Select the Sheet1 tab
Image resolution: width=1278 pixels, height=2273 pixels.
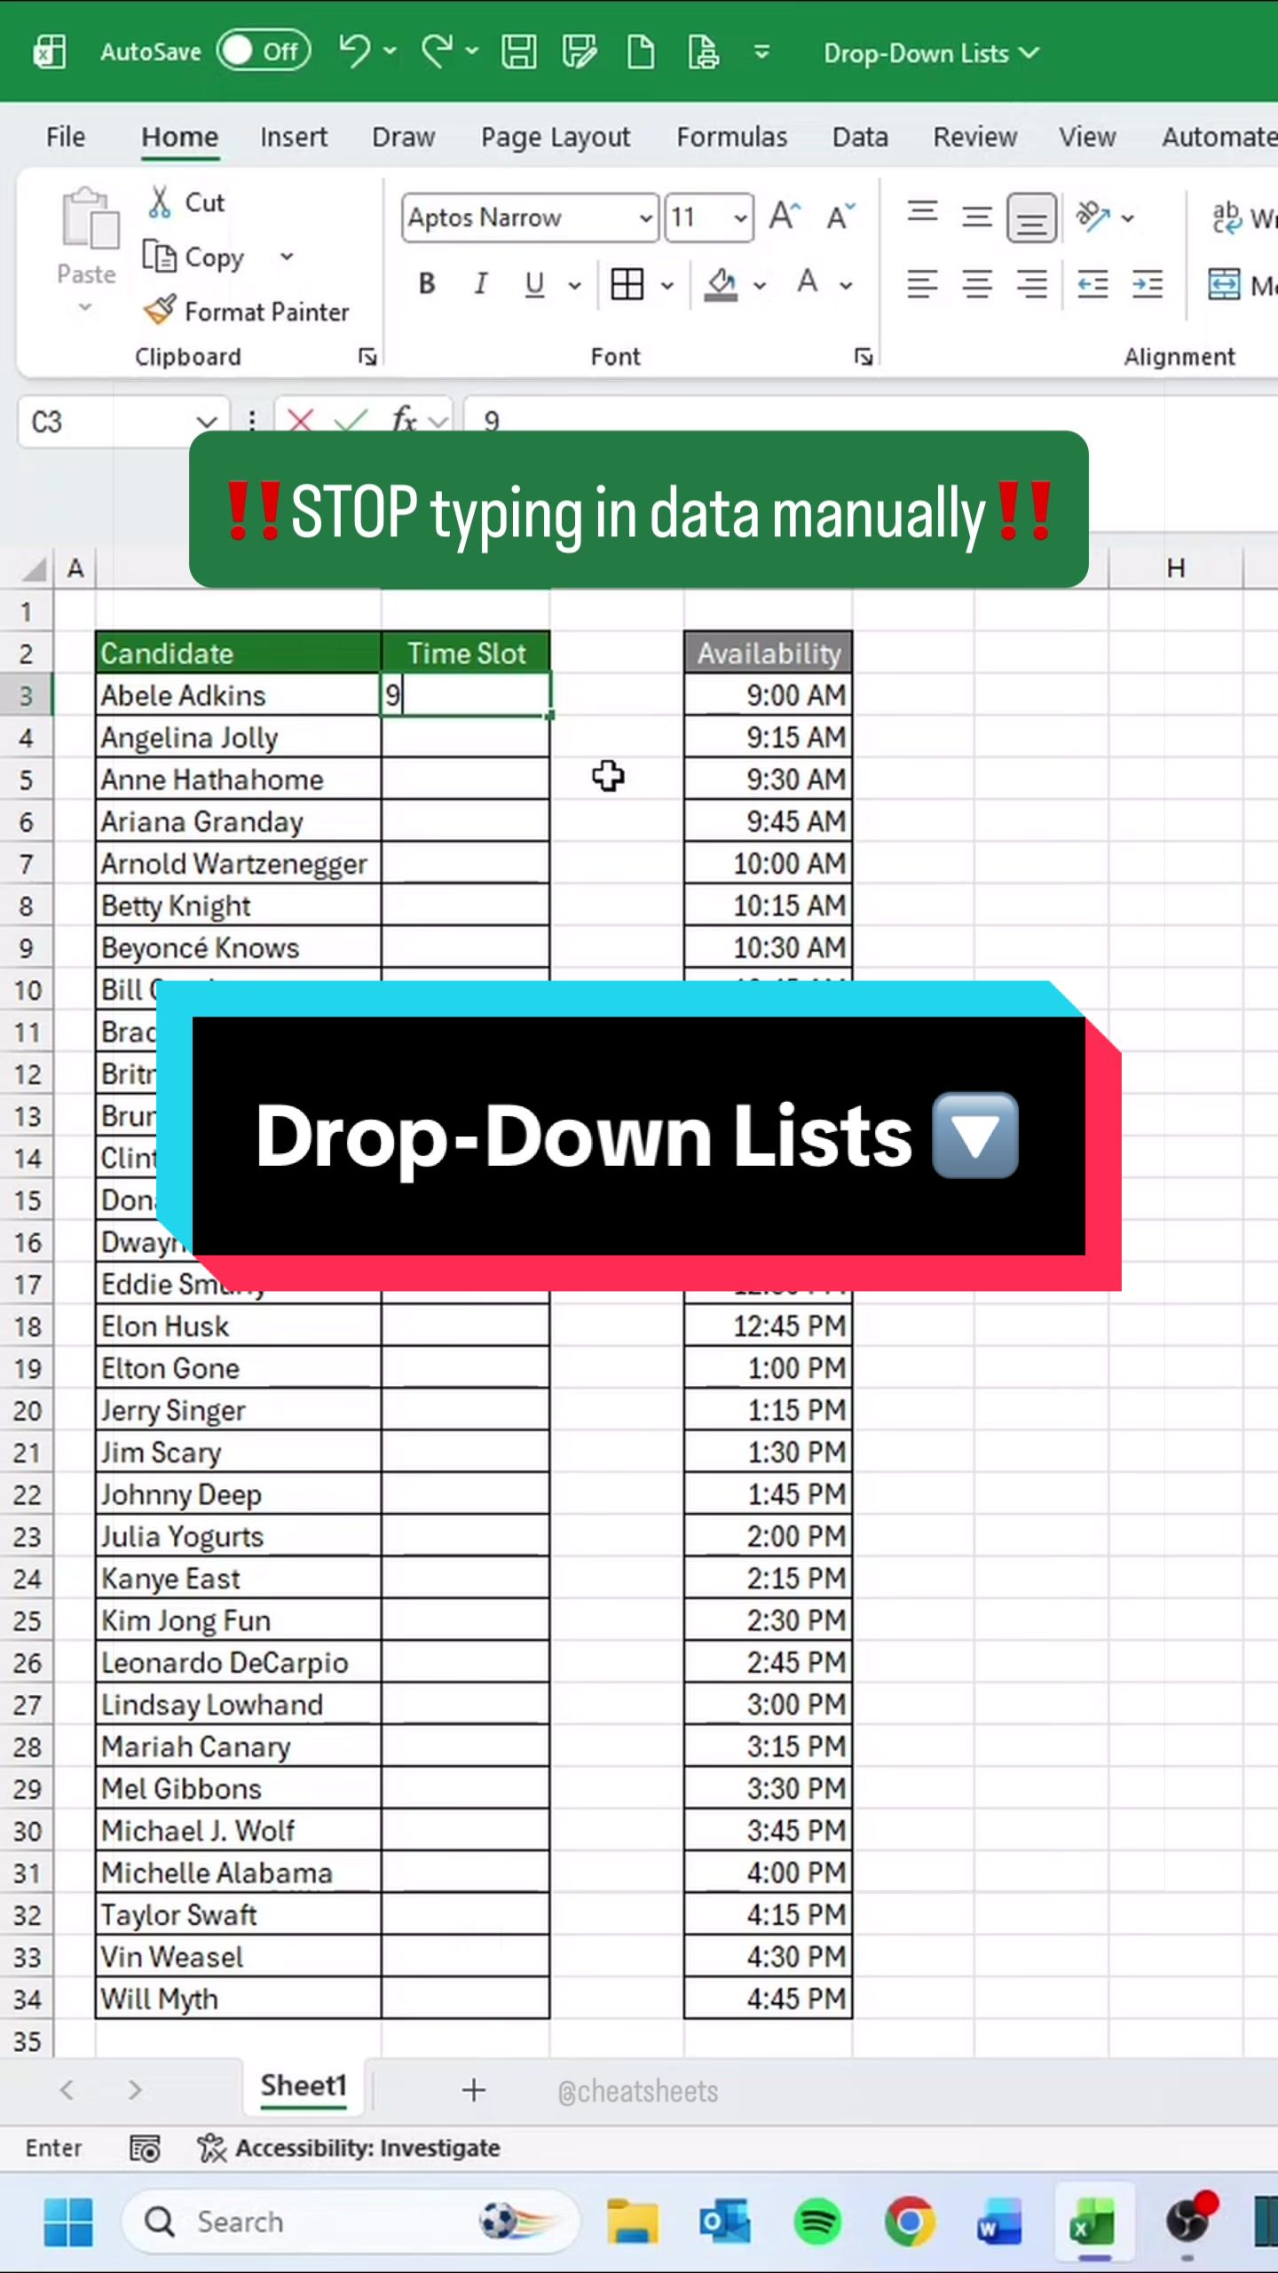click(x=304, y=2086)
